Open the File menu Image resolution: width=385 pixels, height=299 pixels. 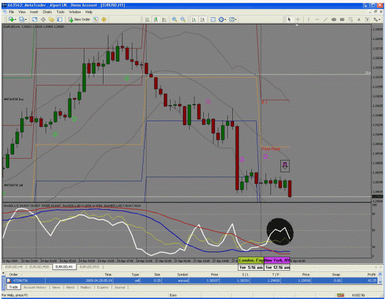[x=11, y=12]
